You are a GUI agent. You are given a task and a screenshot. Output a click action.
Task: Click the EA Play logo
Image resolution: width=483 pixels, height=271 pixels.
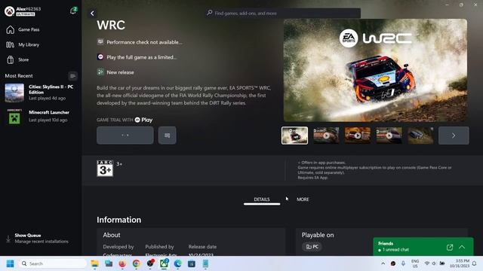coord(143,120)
